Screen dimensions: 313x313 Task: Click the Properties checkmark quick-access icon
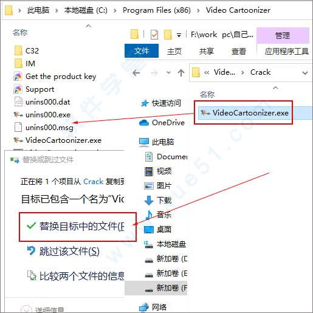154,35
